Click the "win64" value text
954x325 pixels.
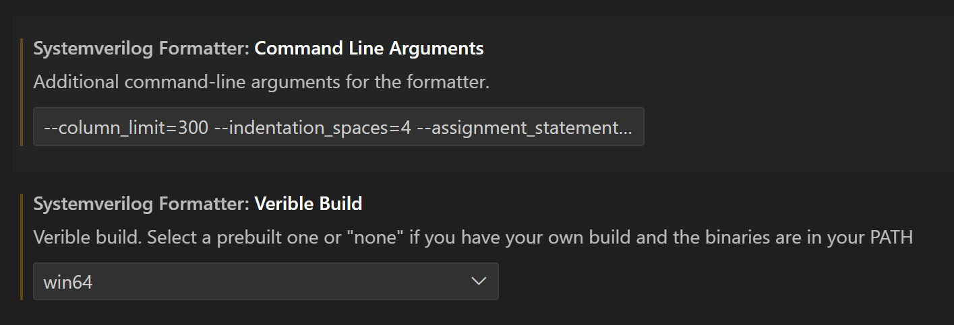(68, 282)
